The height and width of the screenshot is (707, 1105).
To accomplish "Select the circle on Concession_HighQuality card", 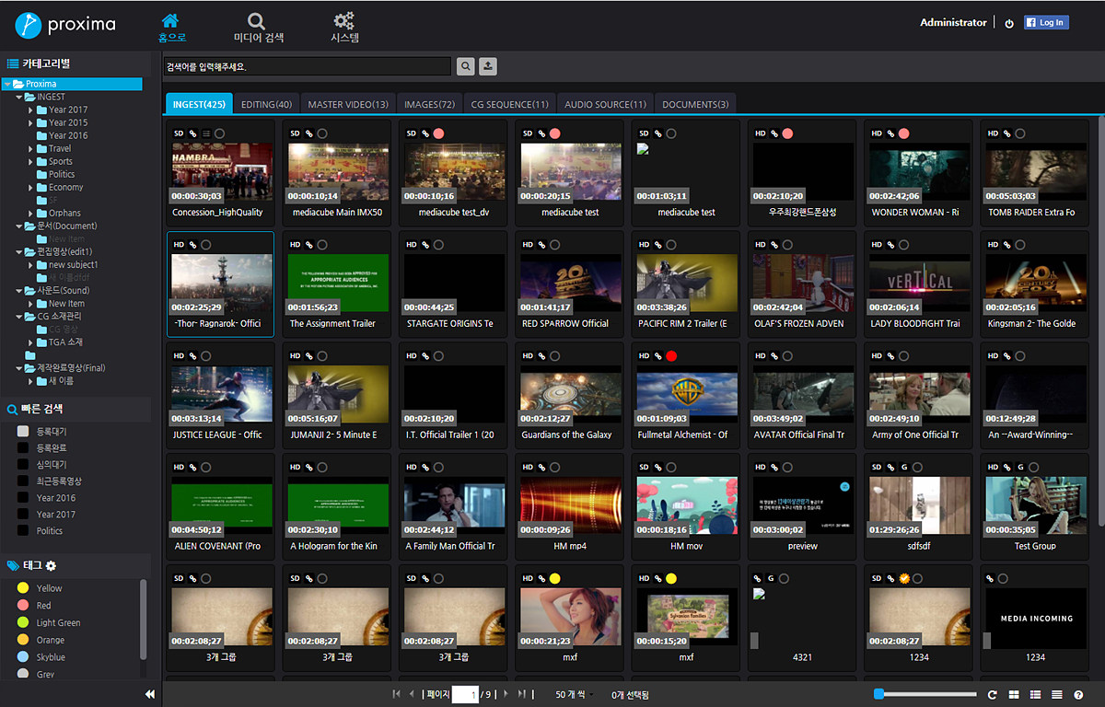I will click(x=220, y=133).
